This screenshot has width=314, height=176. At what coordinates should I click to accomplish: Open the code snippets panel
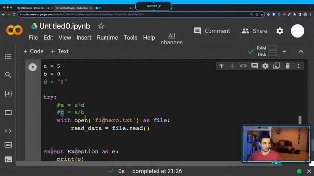point(8,131)
